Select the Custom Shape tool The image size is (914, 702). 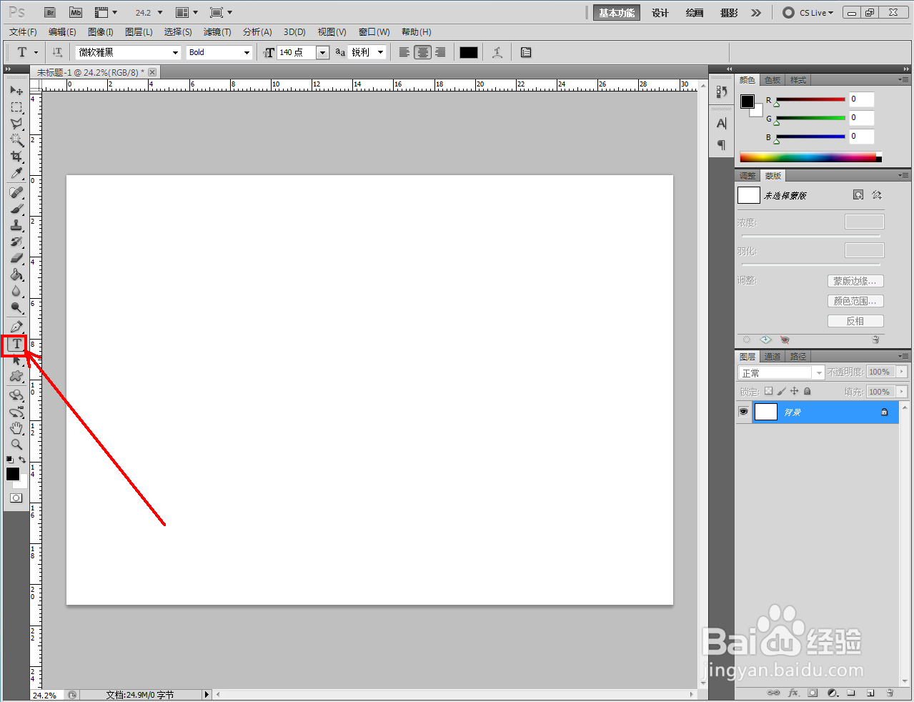click(x=16, y=377)
